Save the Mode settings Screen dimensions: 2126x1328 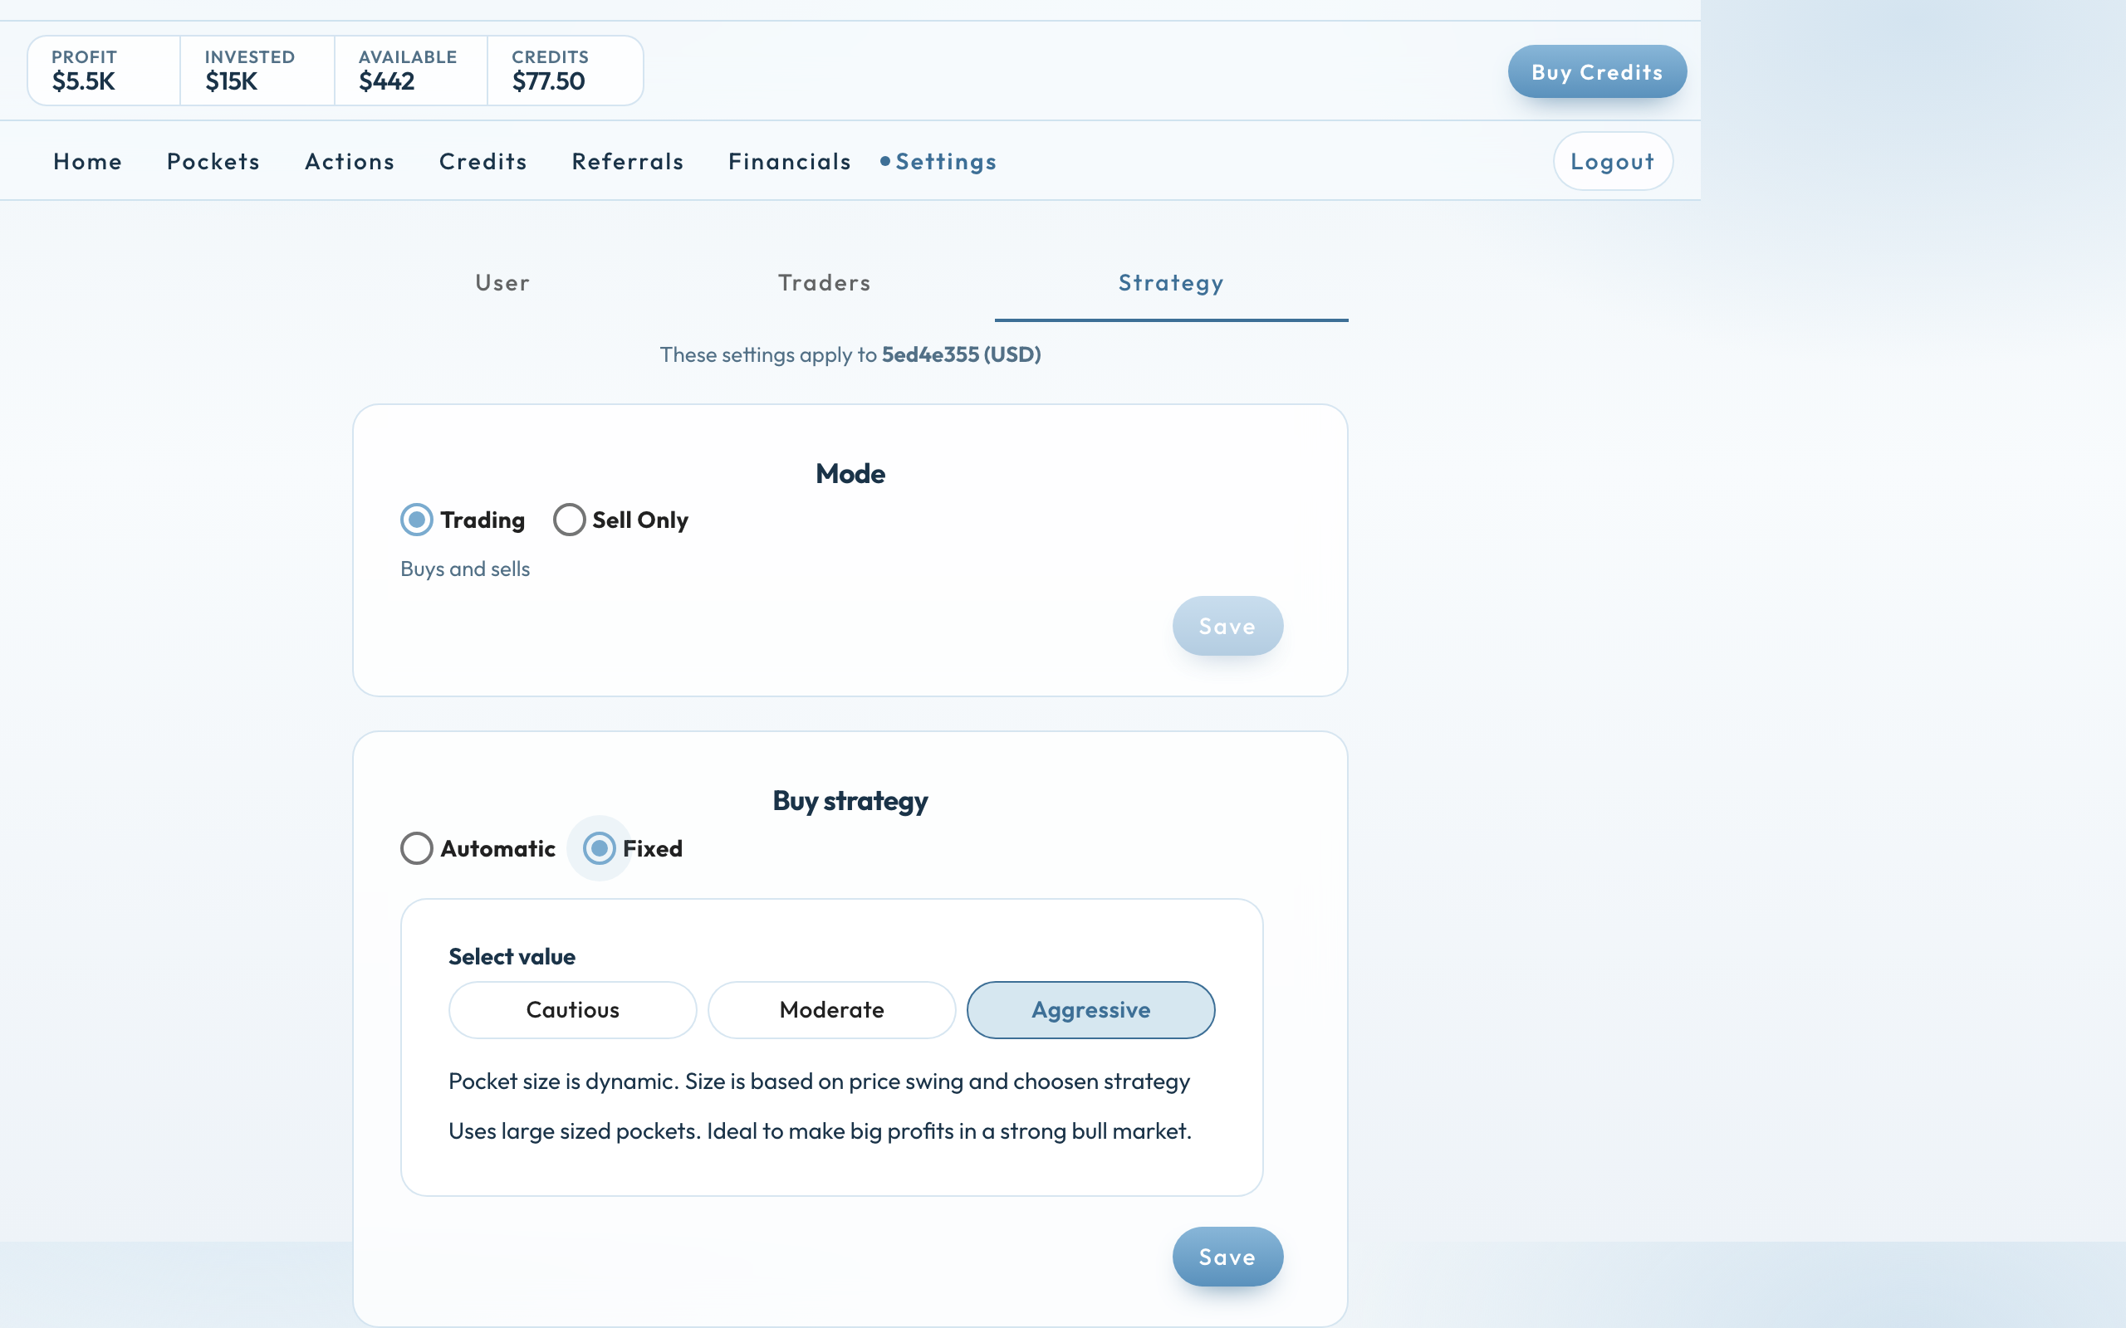point(1227,626)
